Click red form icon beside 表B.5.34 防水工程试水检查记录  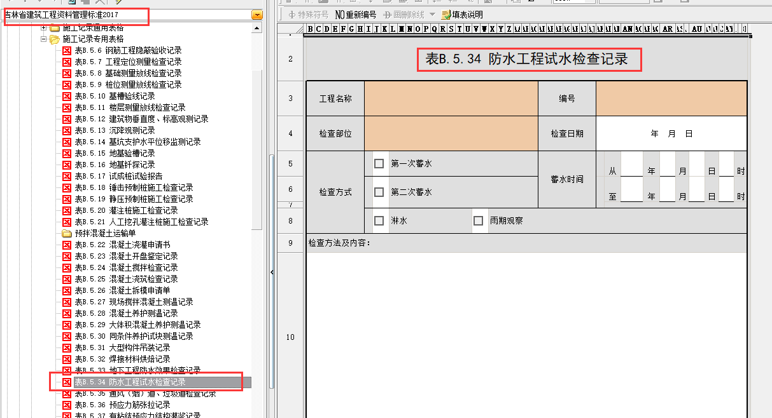(67, 382)
